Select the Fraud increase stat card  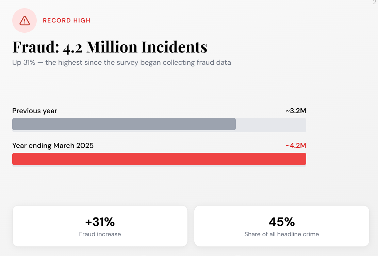coord(100,226)
